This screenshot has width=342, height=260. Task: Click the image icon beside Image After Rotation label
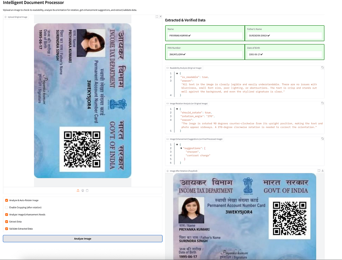(168, 171)
